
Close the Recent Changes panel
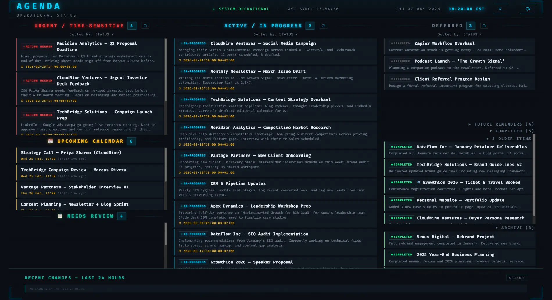tap(517, 278)
